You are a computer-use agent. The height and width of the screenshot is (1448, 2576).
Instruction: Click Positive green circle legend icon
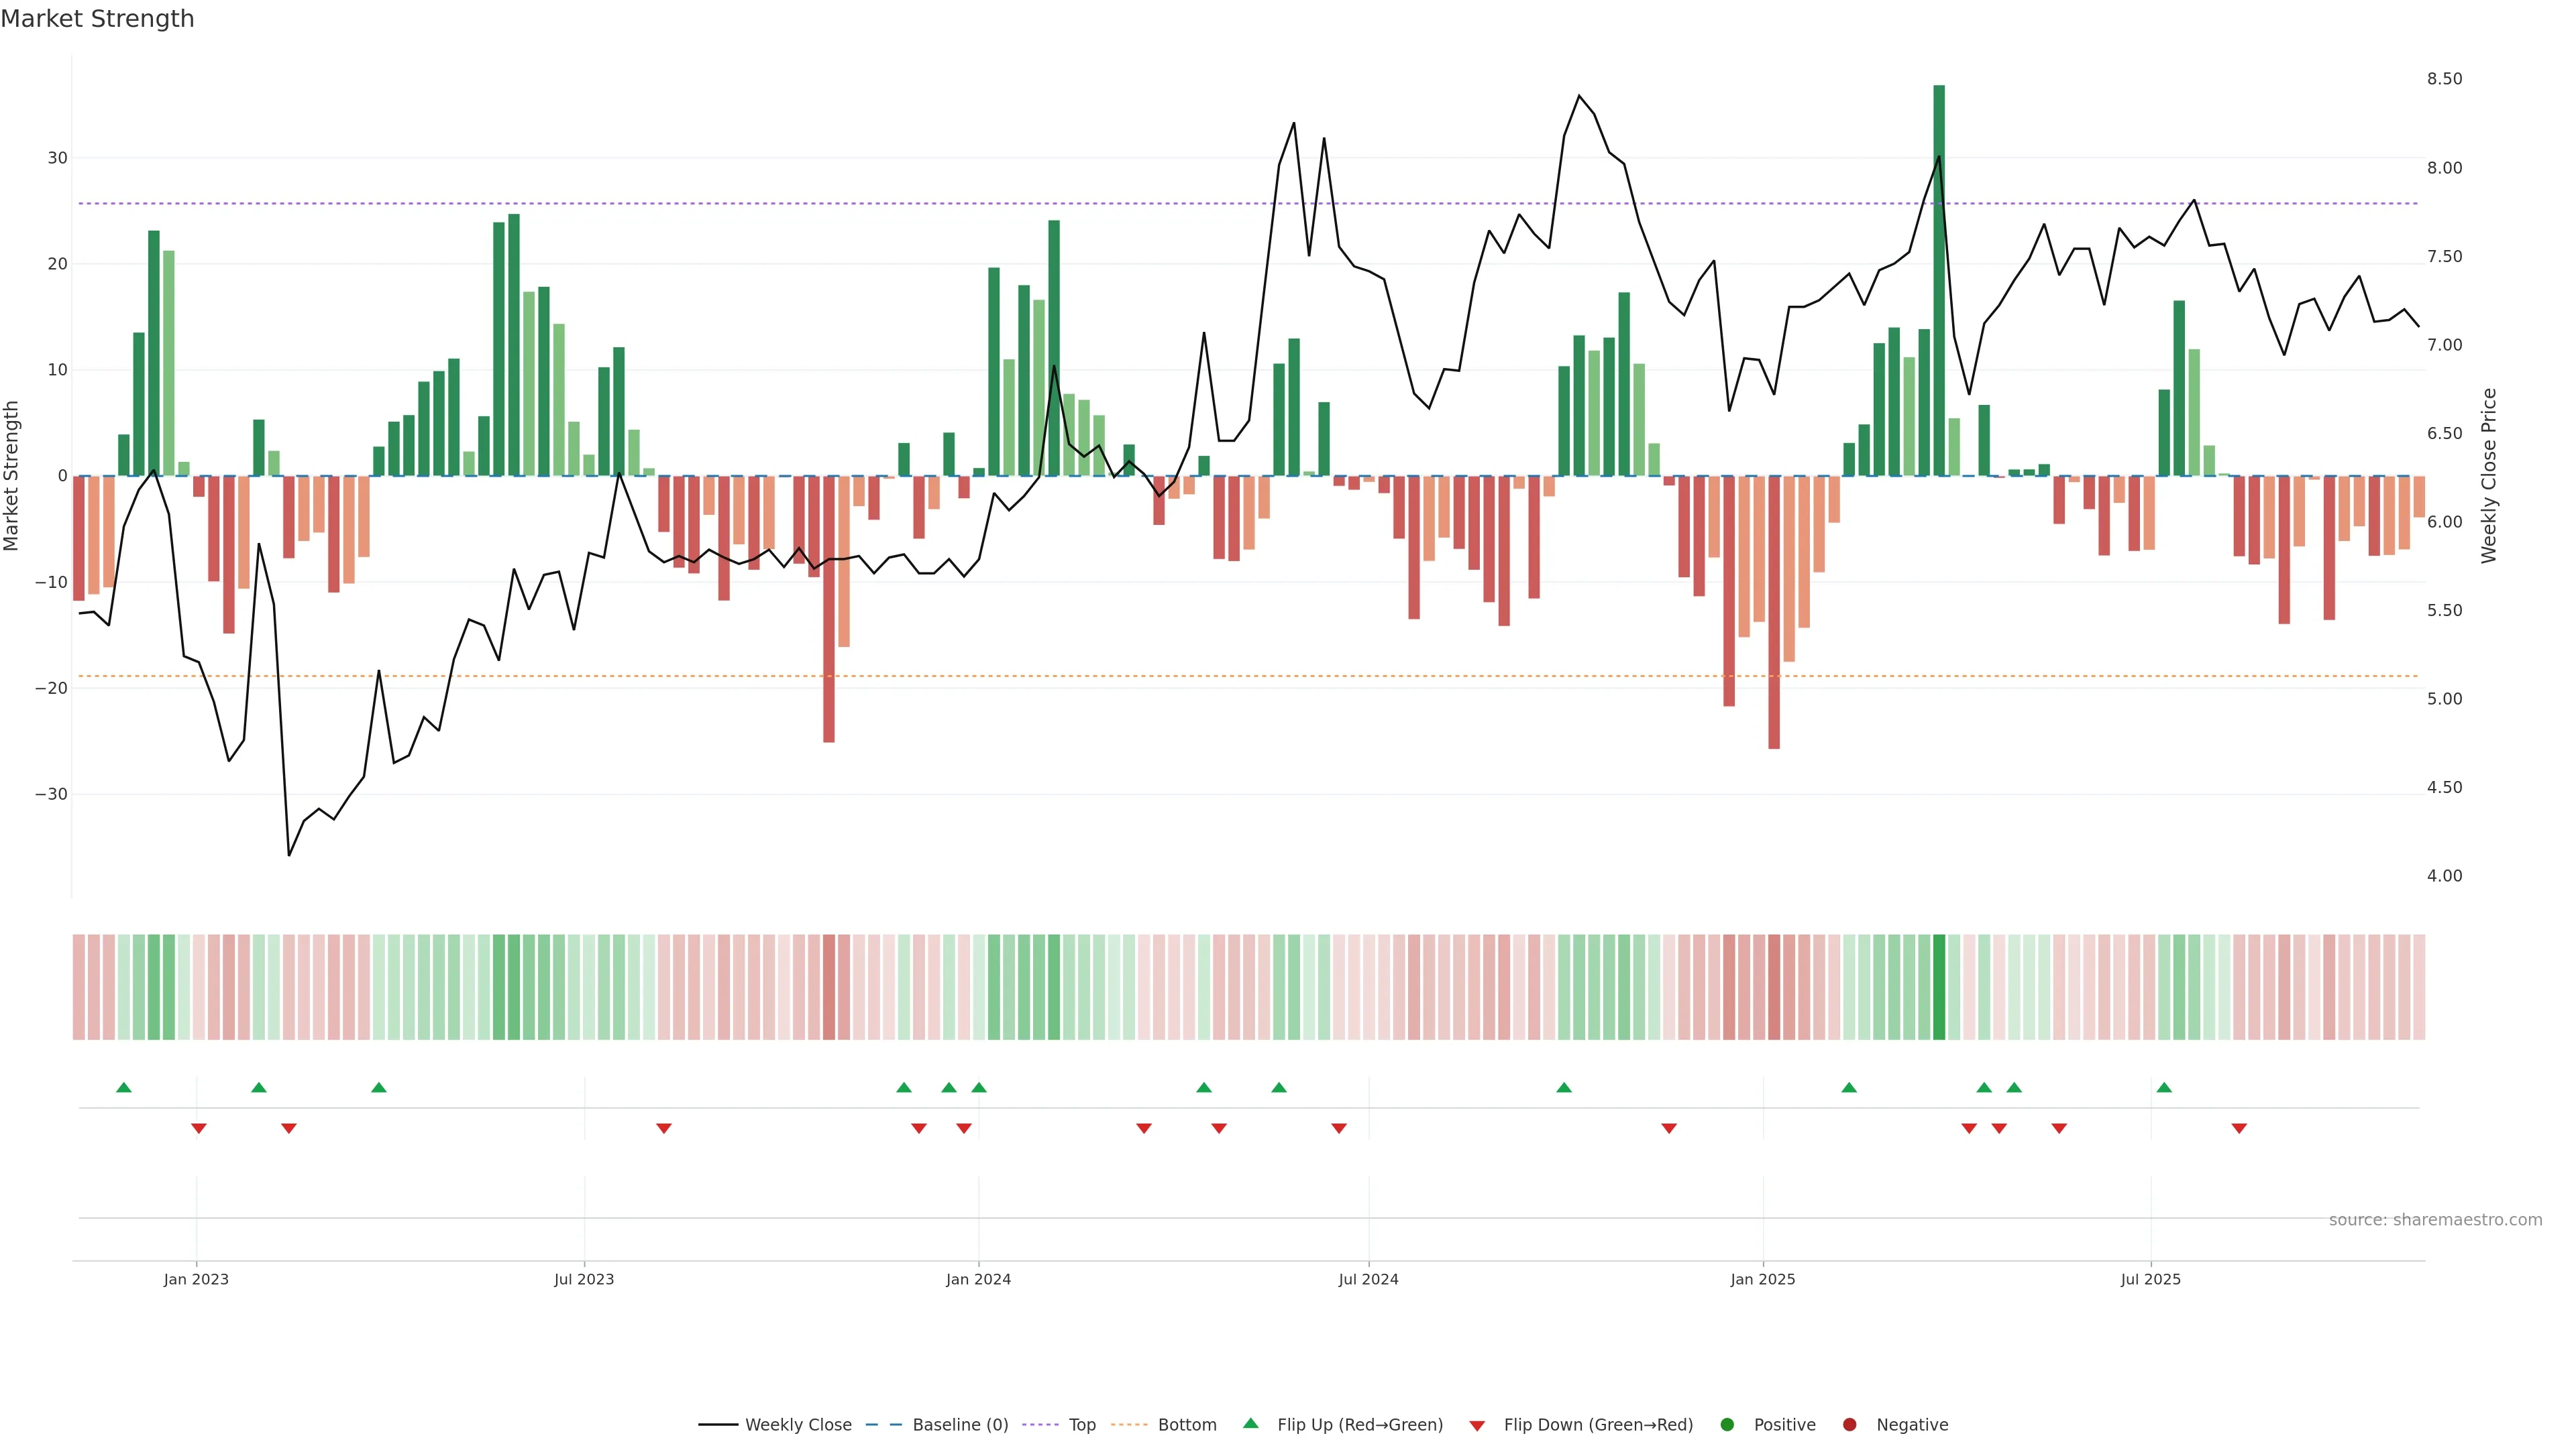[1727, 1424]
